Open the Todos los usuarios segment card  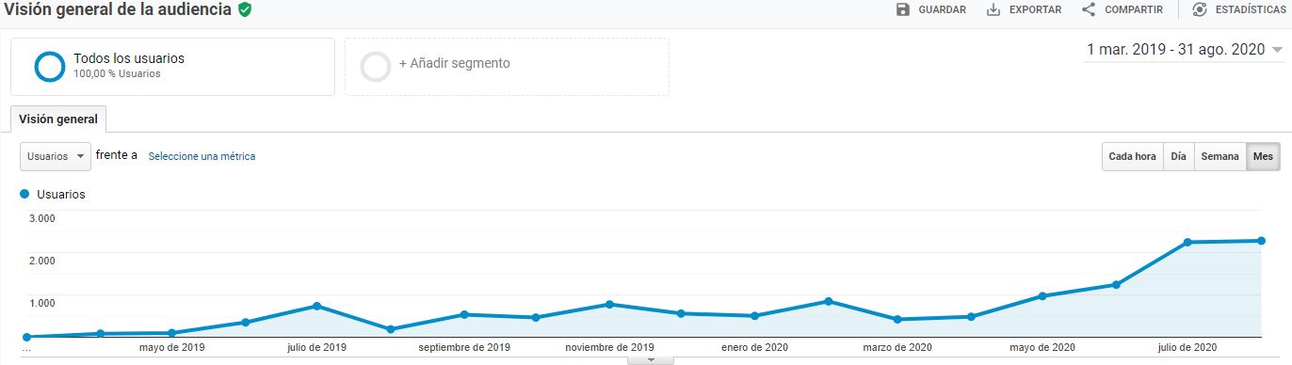172,66
